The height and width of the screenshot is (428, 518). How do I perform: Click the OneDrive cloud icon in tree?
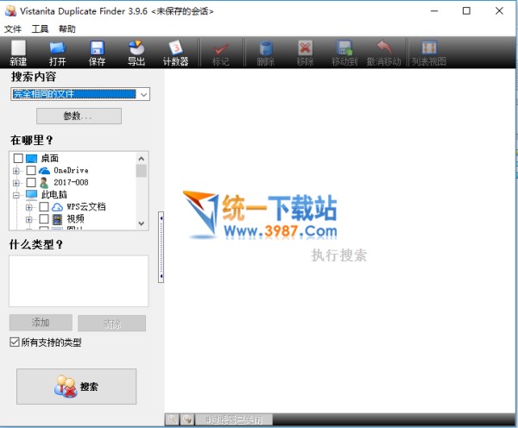click(x=44, y=170)
